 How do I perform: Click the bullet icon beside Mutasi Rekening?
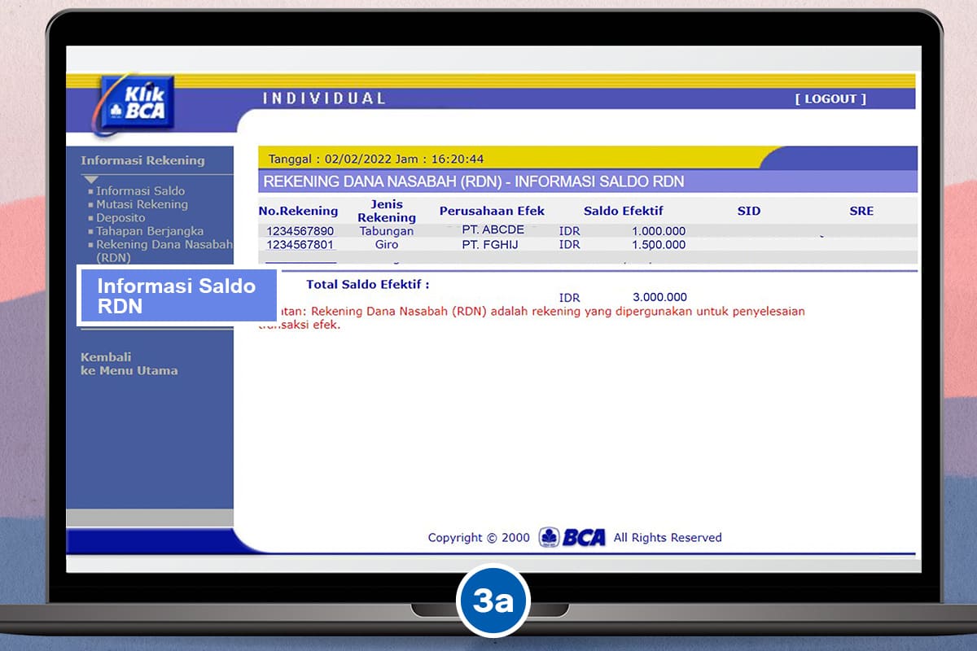click(92, 204)
